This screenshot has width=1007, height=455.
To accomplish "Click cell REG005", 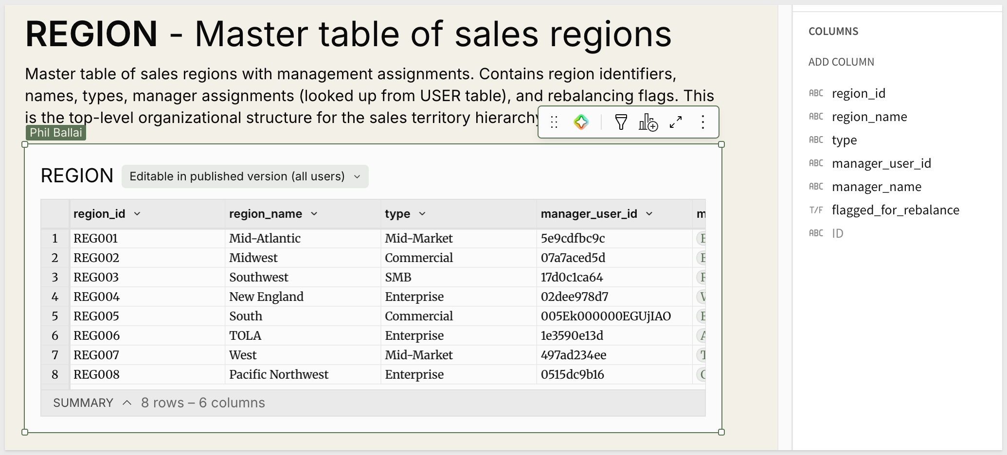I will click(x=147, y=316).
